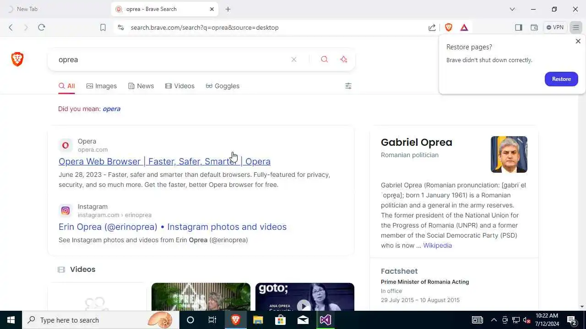The width and height of the screenshot is (586, 329).
Task: Click the Restore button
Action: click(x=561, y=79)
